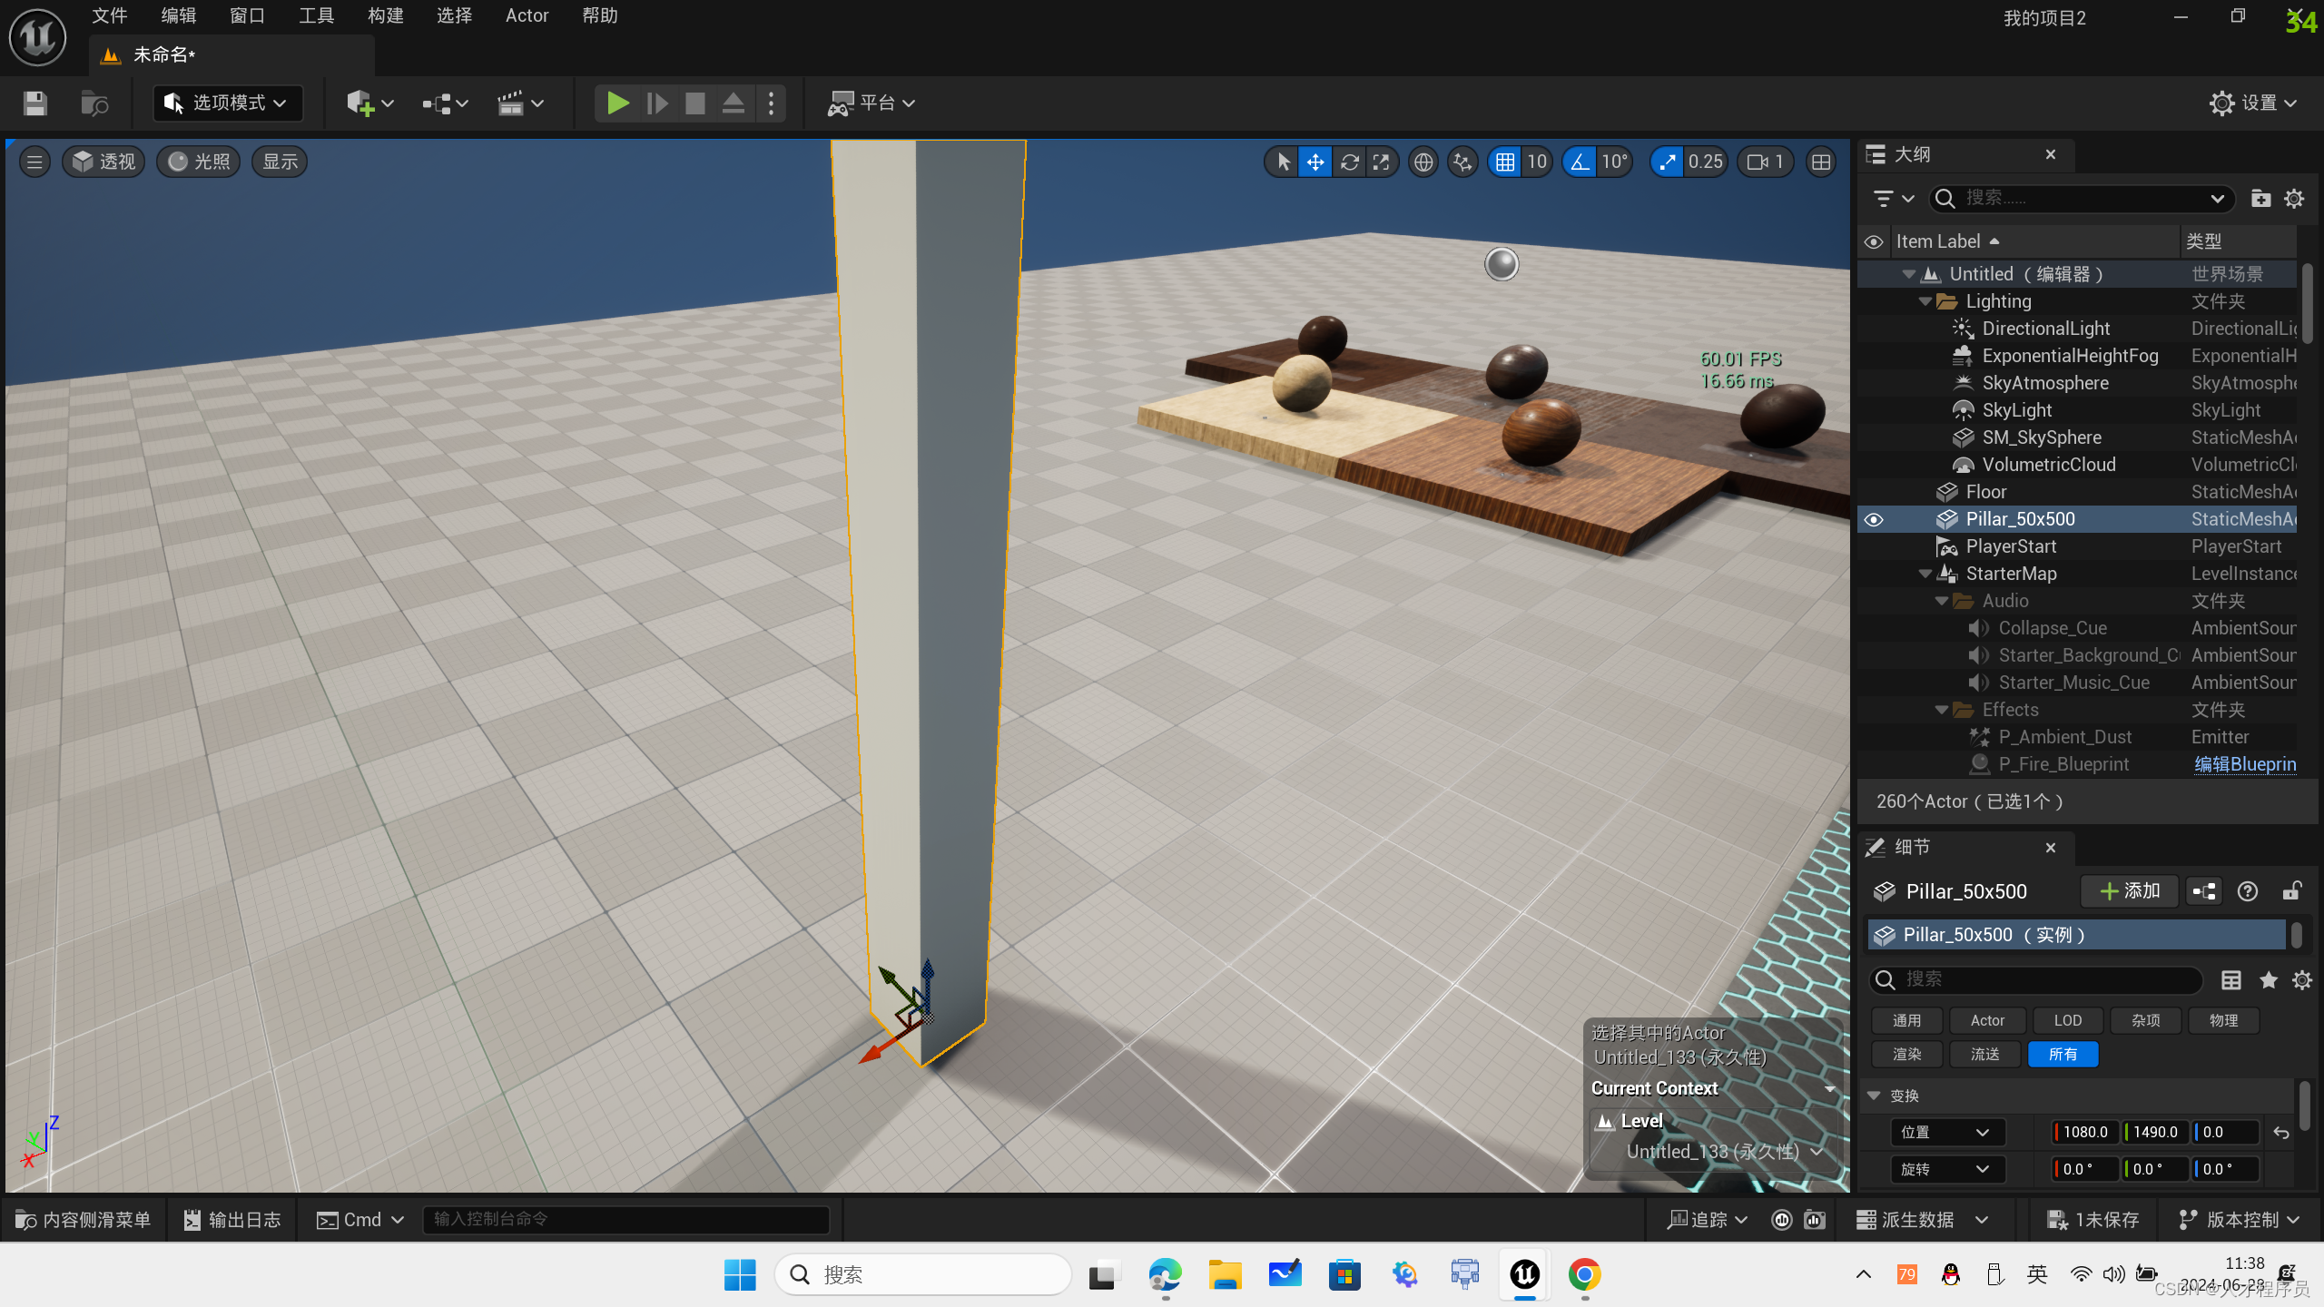This screenshot has width=2324, height=1307.
Task: Click the save level icon
Action: (34, 103)
